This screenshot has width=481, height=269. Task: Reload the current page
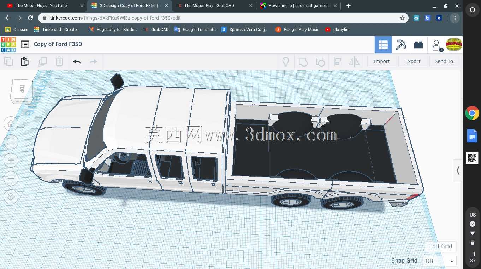pos(30,18)
